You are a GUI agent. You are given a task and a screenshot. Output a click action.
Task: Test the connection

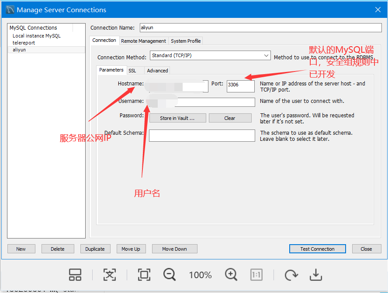(318, 249)
